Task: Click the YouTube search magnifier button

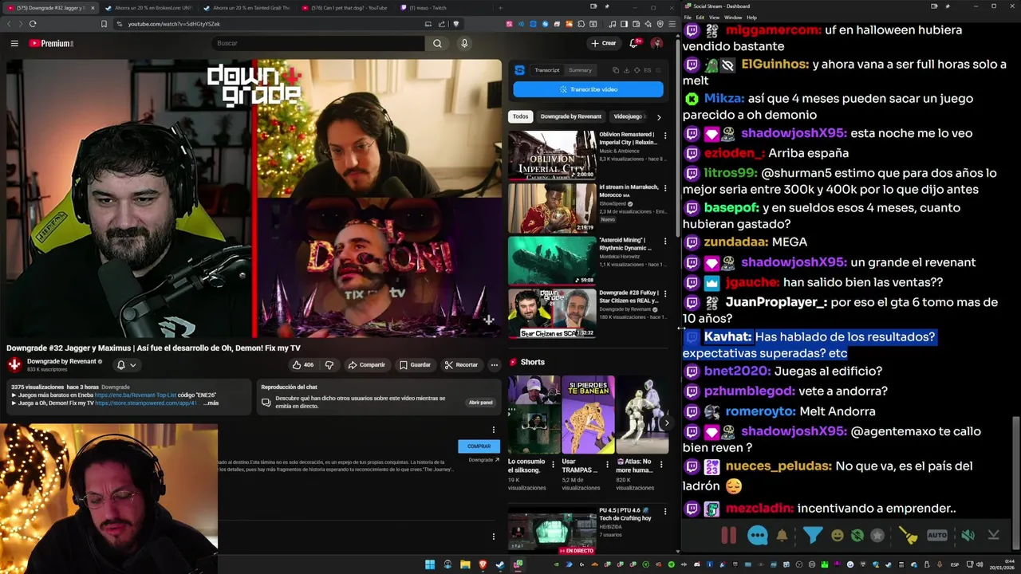Action: coord(437,43)
